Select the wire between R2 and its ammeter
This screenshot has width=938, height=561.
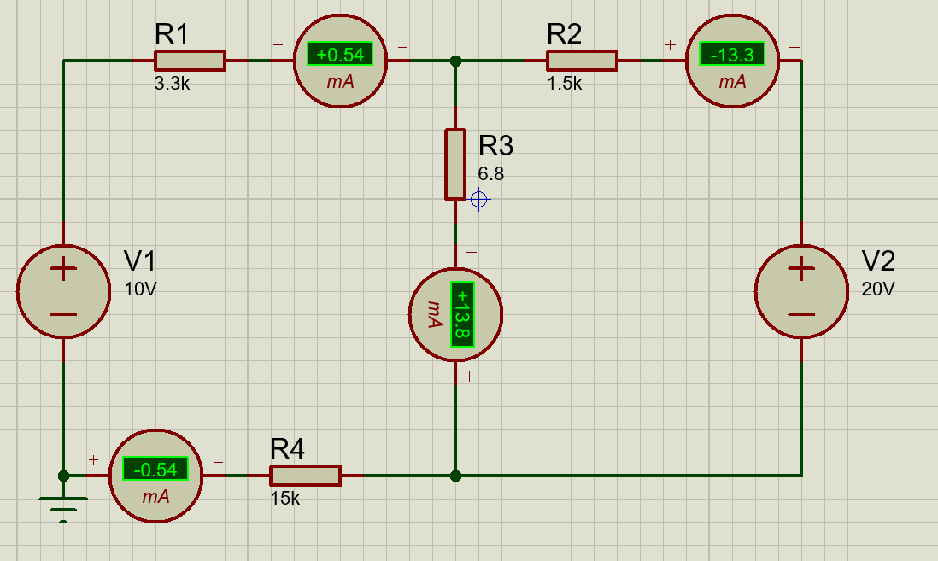pyautogui.click(x=651, y=60)
